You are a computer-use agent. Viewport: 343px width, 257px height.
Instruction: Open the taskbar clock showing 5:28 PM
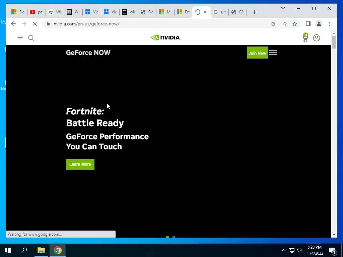point(315,250)
